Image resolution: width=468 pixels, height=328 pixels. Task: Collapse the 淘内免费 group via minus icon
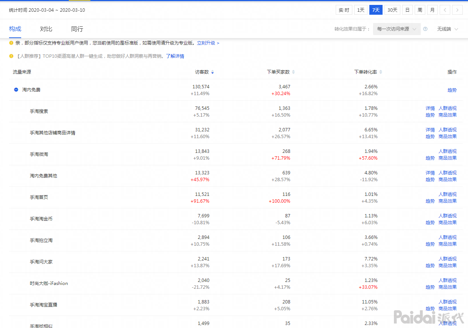pyautogui.click(x=16, y=90)
